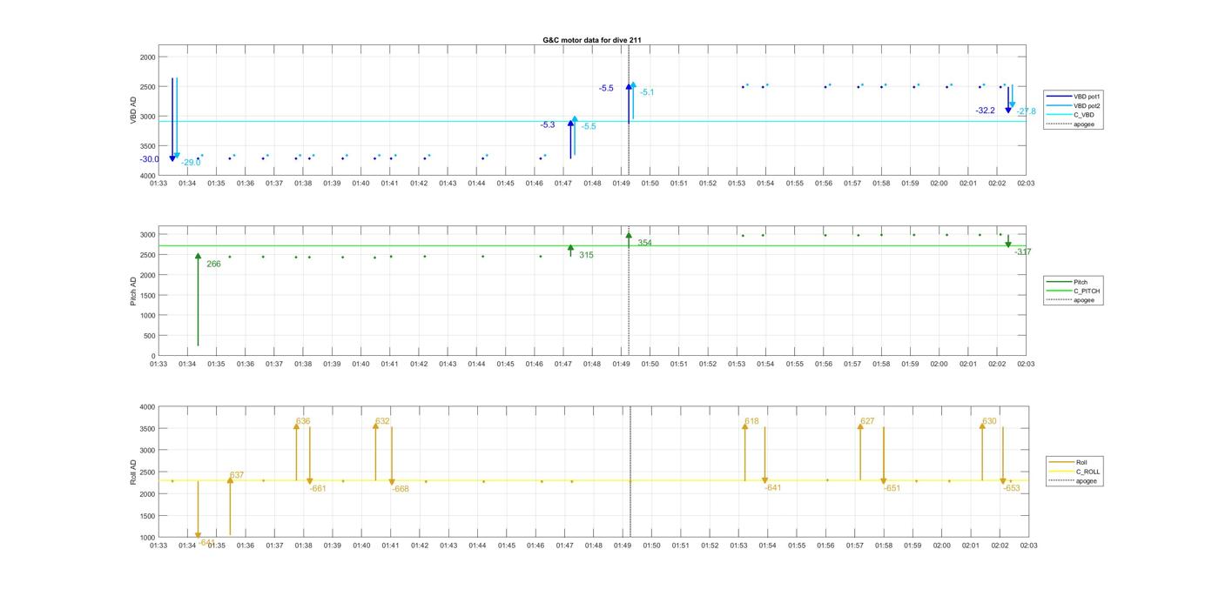Select the VBD pot2 legend entry
This screenshot has width=1219, height=603.
pyautogui.click(x=1074, y=105)
